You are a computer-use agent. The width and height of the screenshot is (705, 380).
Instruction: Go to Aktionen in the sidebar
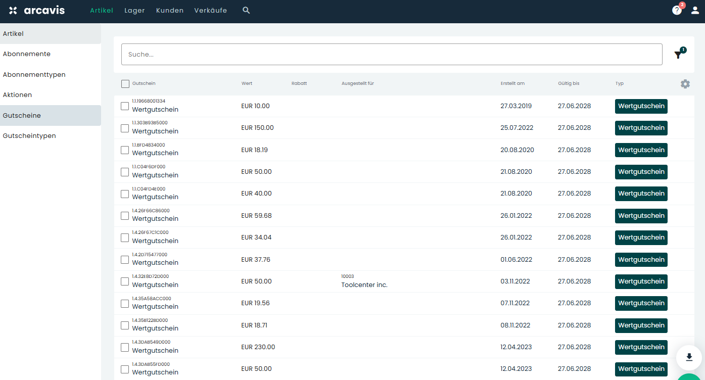pyautogui.click(x=51, y=95)
